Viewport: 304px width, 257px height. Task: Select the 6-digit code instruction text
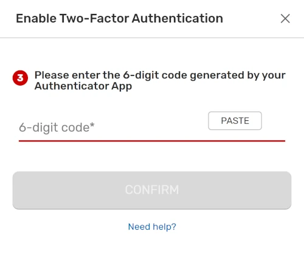160,80
